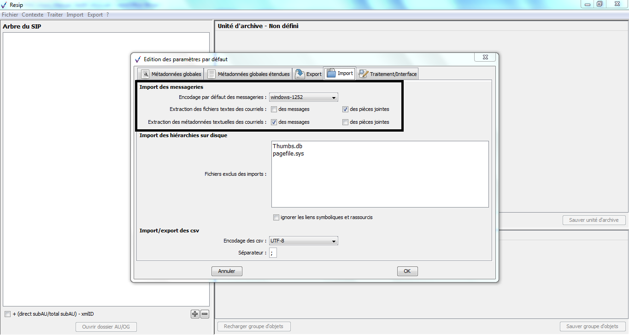
Task: Open the windows-1252 encoding dropdown
Action: (x=303, y=97)
